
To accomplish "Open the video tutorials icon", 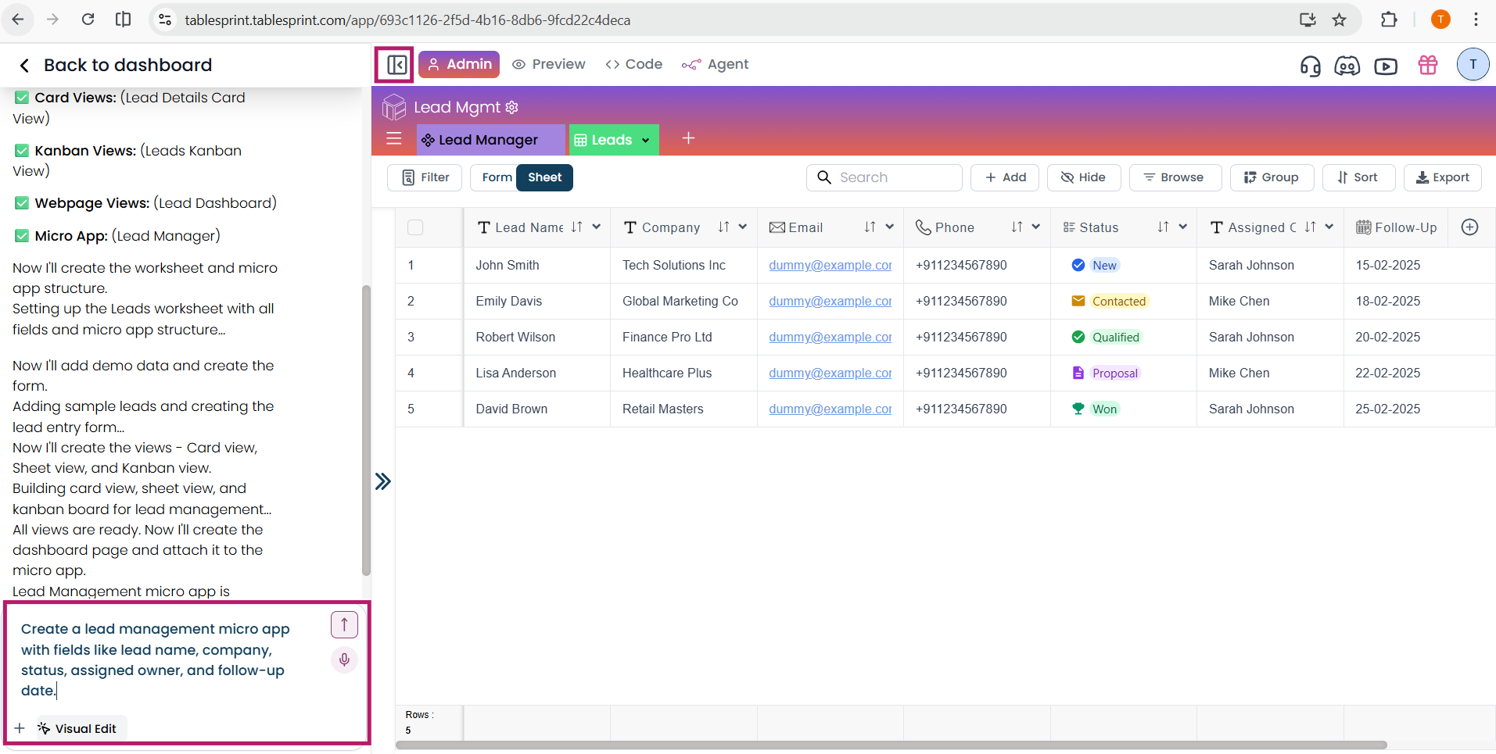I will (x=1385, y=66).
